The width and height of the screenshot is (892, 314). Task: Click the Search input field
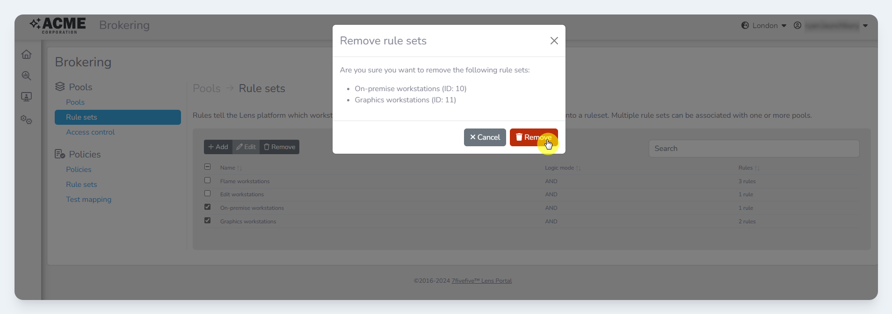[x=754, y=149]
